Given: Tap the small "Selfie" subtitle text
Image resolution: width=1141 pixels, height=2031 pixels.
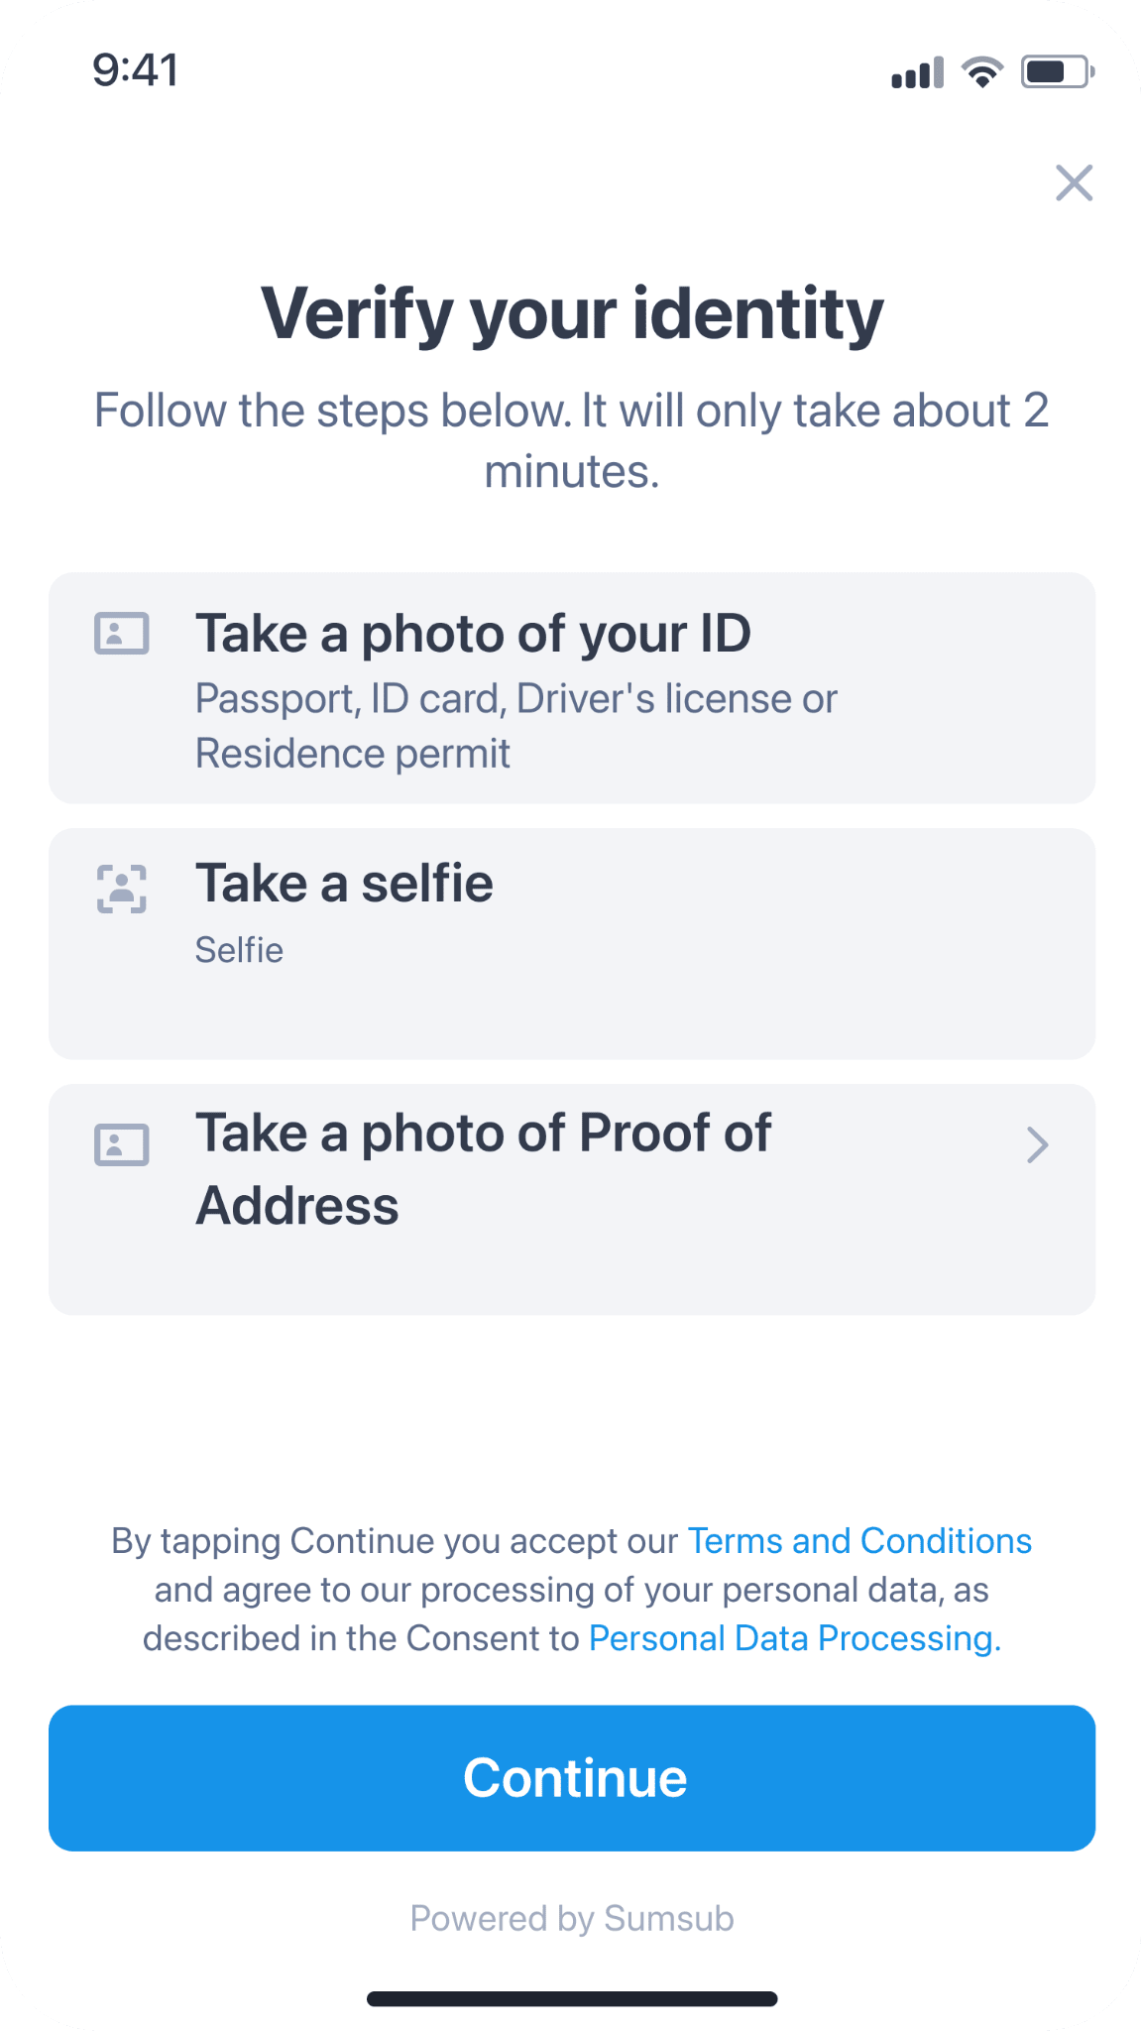Looking at the screenshot, I should 239,950.
